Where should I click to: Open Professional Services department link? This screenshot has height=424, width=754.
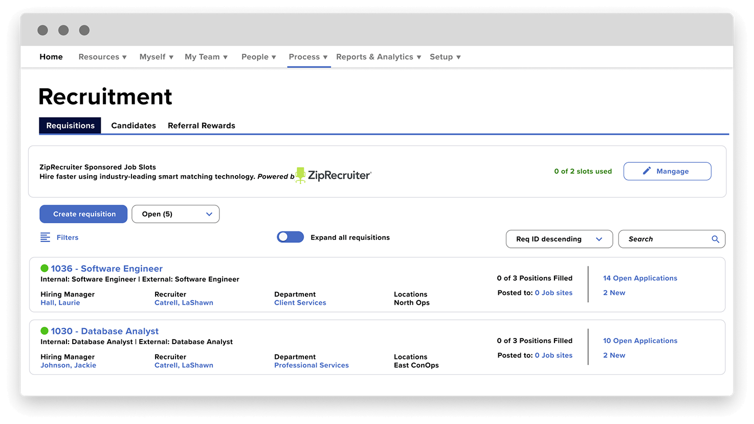(x=312, y=365)
